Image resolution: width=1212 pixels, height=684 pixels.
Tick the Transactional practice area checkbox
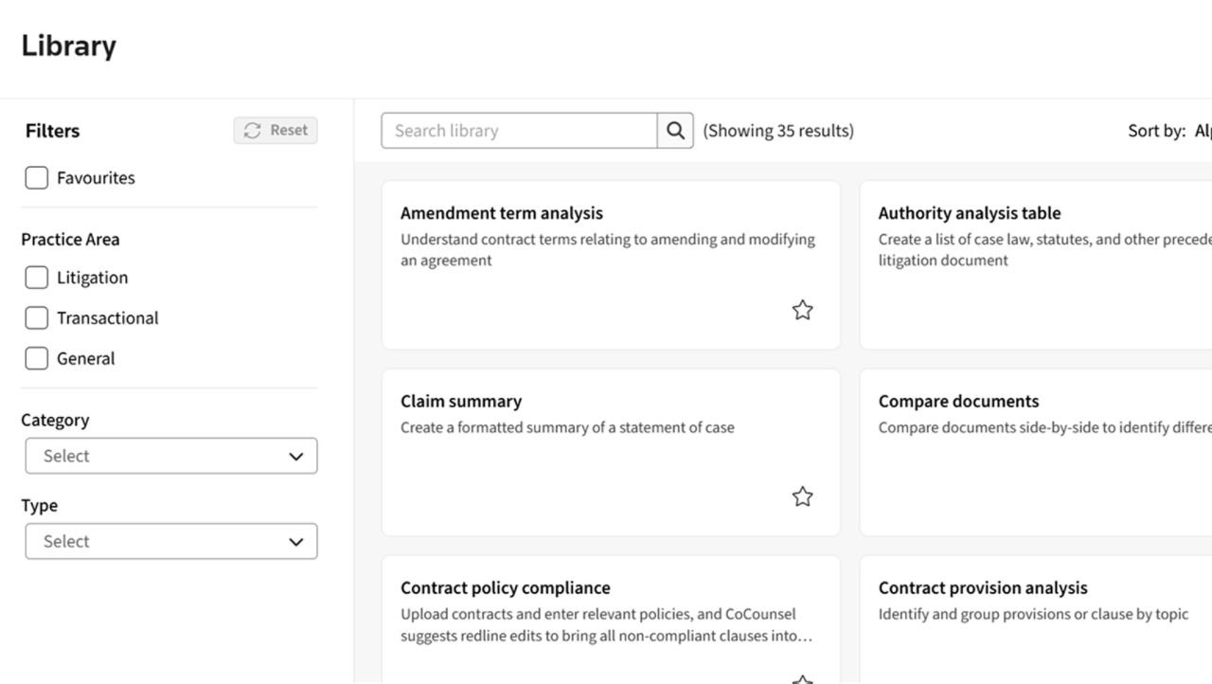click(x=36, y=318)
